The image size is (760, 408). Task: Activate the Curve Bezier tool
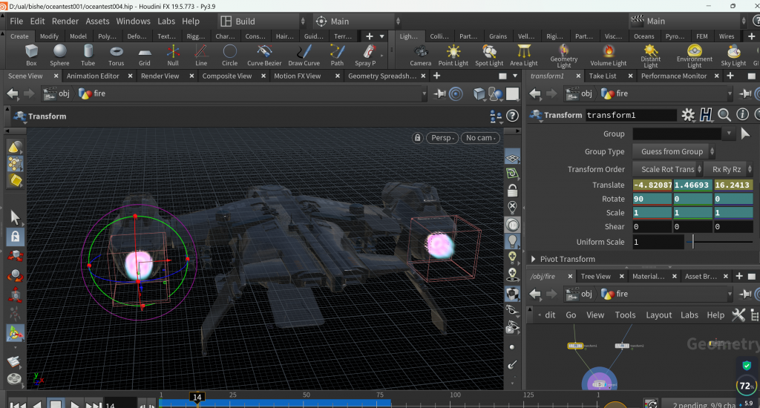click(264, 55)
